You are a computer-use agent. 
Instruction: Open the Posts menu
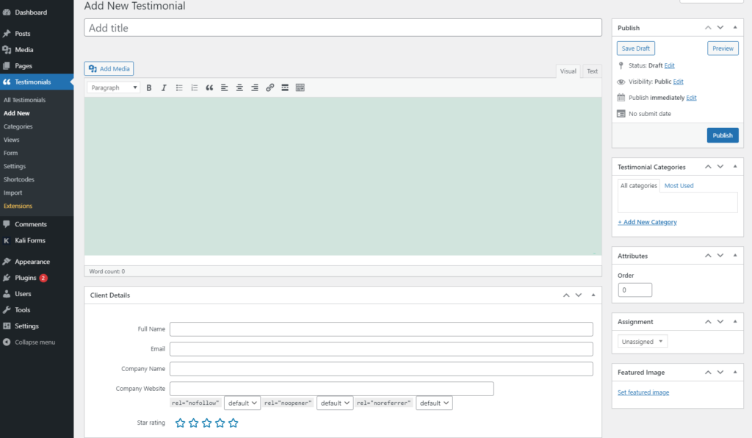(x=37, y=34)
